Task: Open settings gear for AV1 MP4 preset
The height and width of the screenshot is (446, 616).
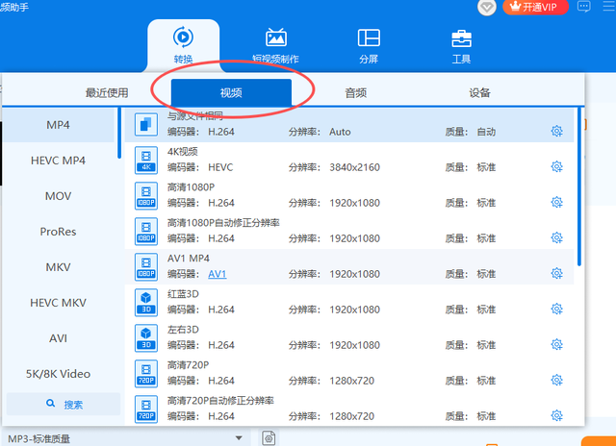Action: [x=556, y=273]
